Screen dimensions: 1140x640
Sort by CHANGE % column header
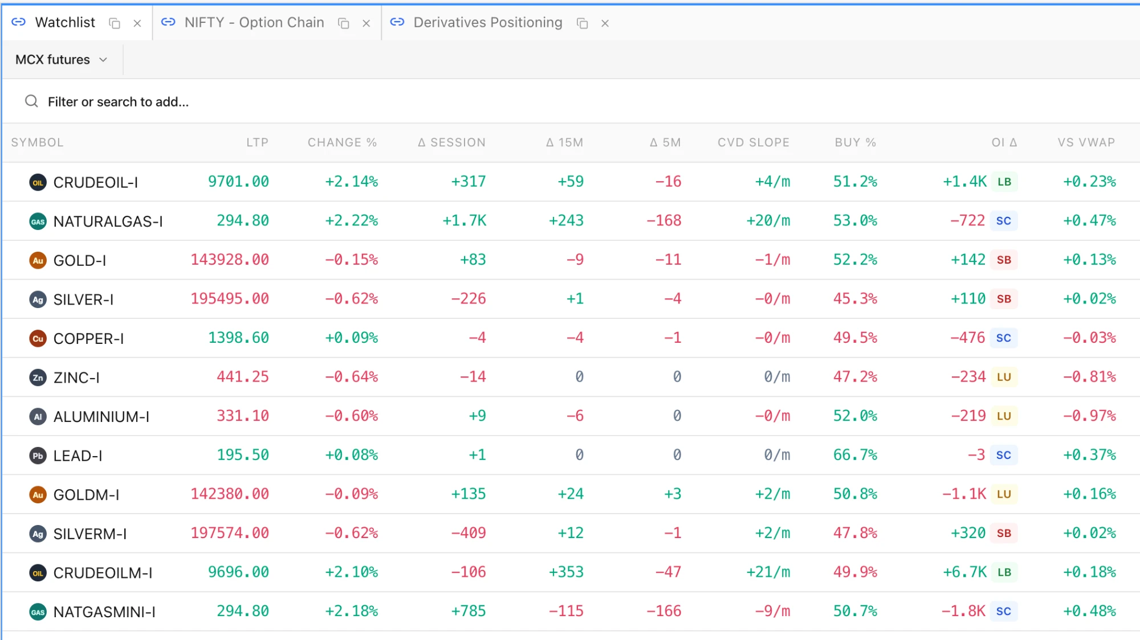[342, 142]
